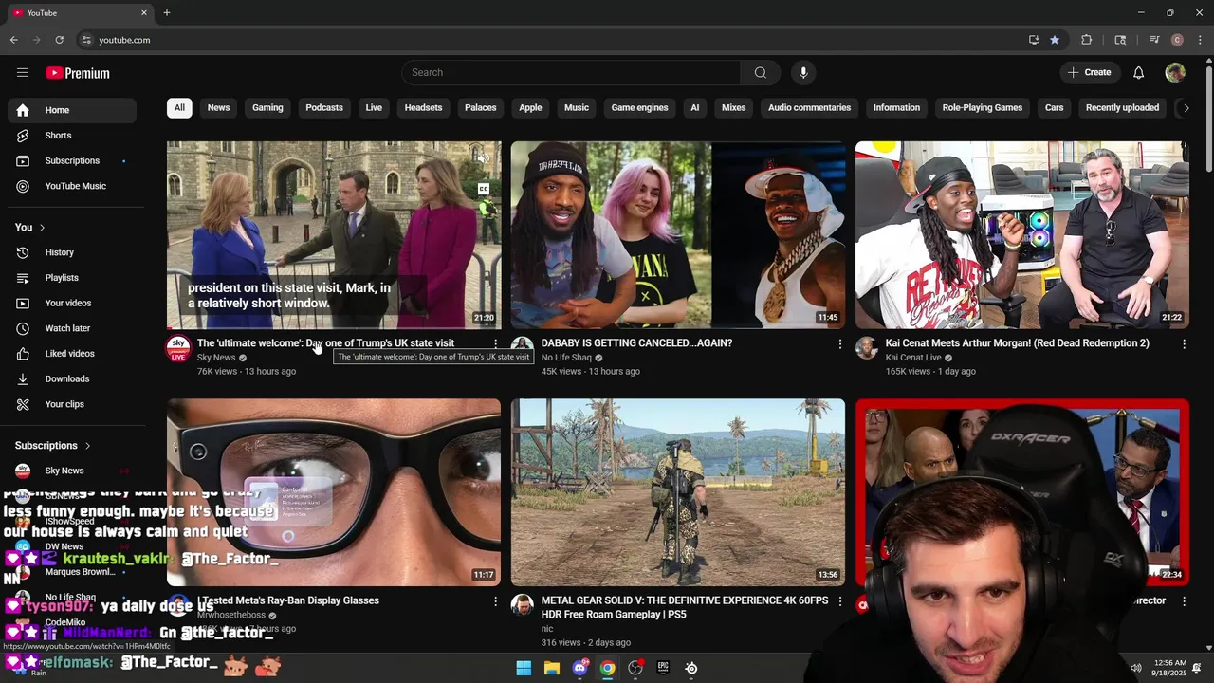Select the Recently uploaded chip
This screenshot has width=1214, height=683.
click(x=1123, y=108)
